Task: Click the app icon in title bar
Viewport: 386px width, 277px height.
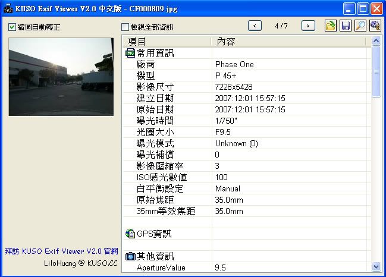Action: pos(8,10)
